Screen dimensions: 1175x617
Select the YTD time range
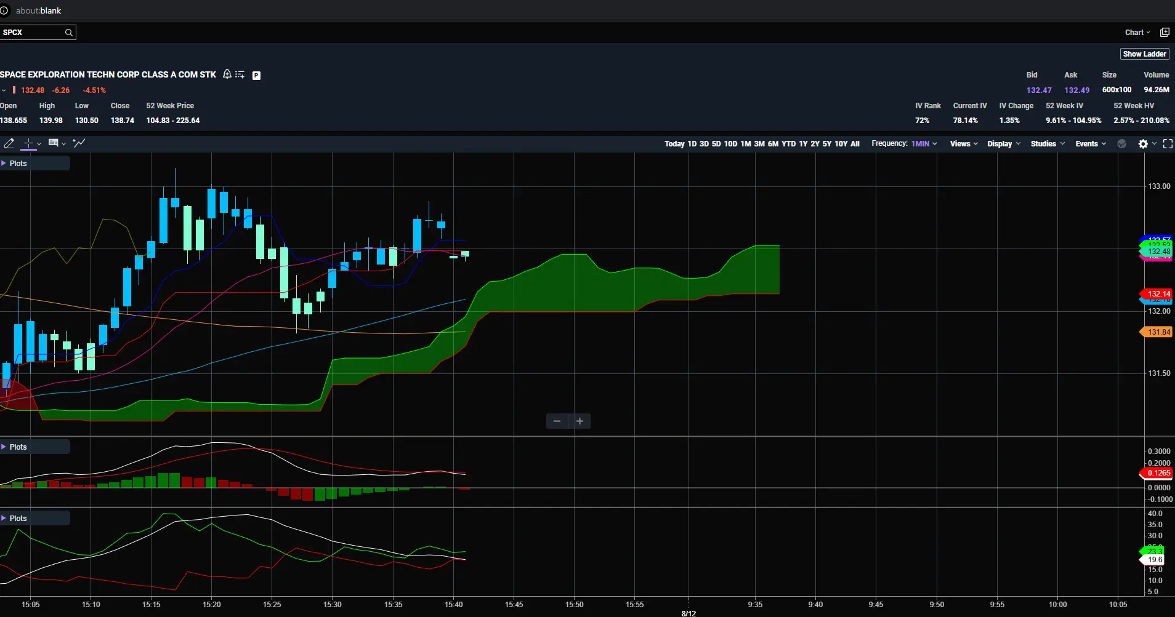(788, 143)
